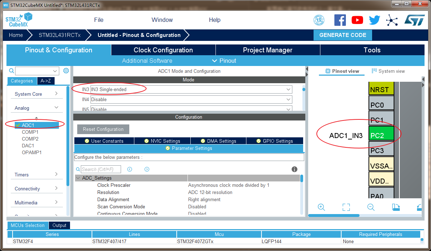The image size is (431, 251).
Task: Go to previous search result arrow
Action: click(130, 169)
